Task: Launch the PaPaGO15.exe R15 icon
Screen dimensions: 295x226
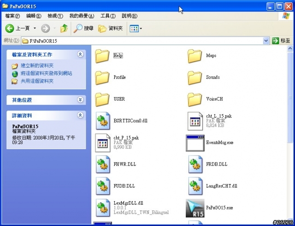Action: tap(195, 208)
